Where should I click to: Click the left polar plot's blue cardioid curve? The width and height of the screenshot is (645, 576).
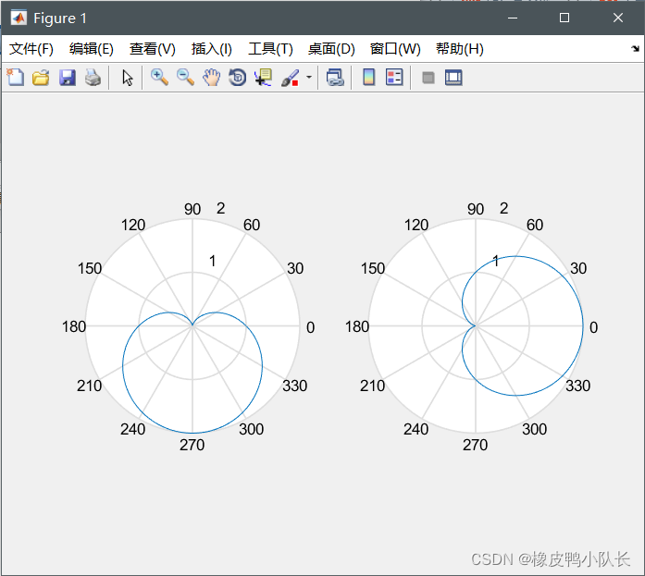pyautogui.click(x=192, y=433)
